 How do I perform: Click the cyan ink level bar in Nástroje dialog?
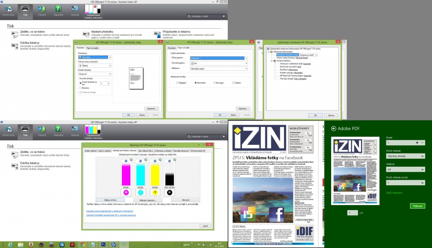pos(140,174)
